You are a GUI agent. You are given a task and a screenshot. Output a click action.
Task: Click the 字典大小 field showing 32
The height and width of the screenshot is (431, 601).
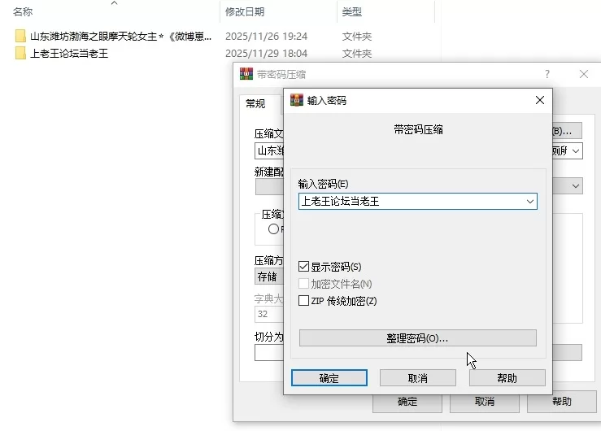tap(269, 314)
